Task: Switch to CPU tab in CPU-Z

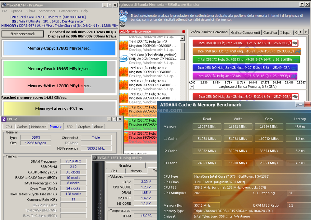Action: pos(8,127)
